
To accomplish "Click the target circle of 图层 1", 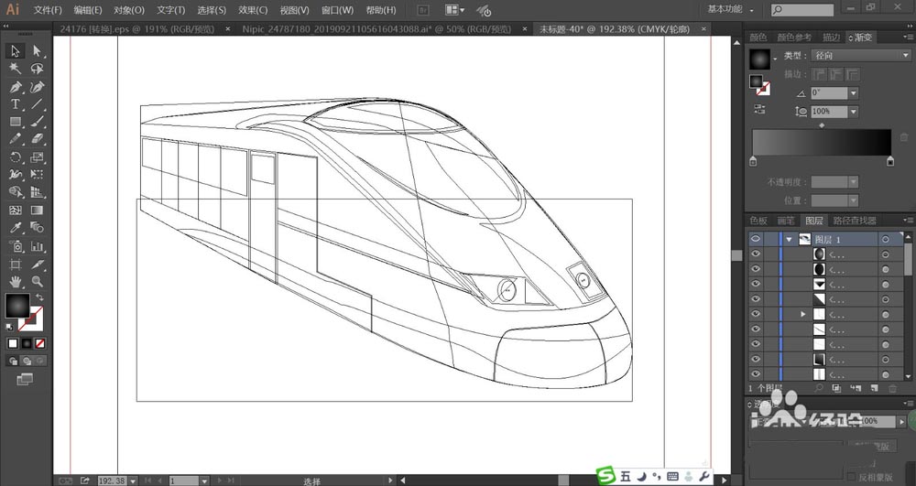I will point(886,239).
